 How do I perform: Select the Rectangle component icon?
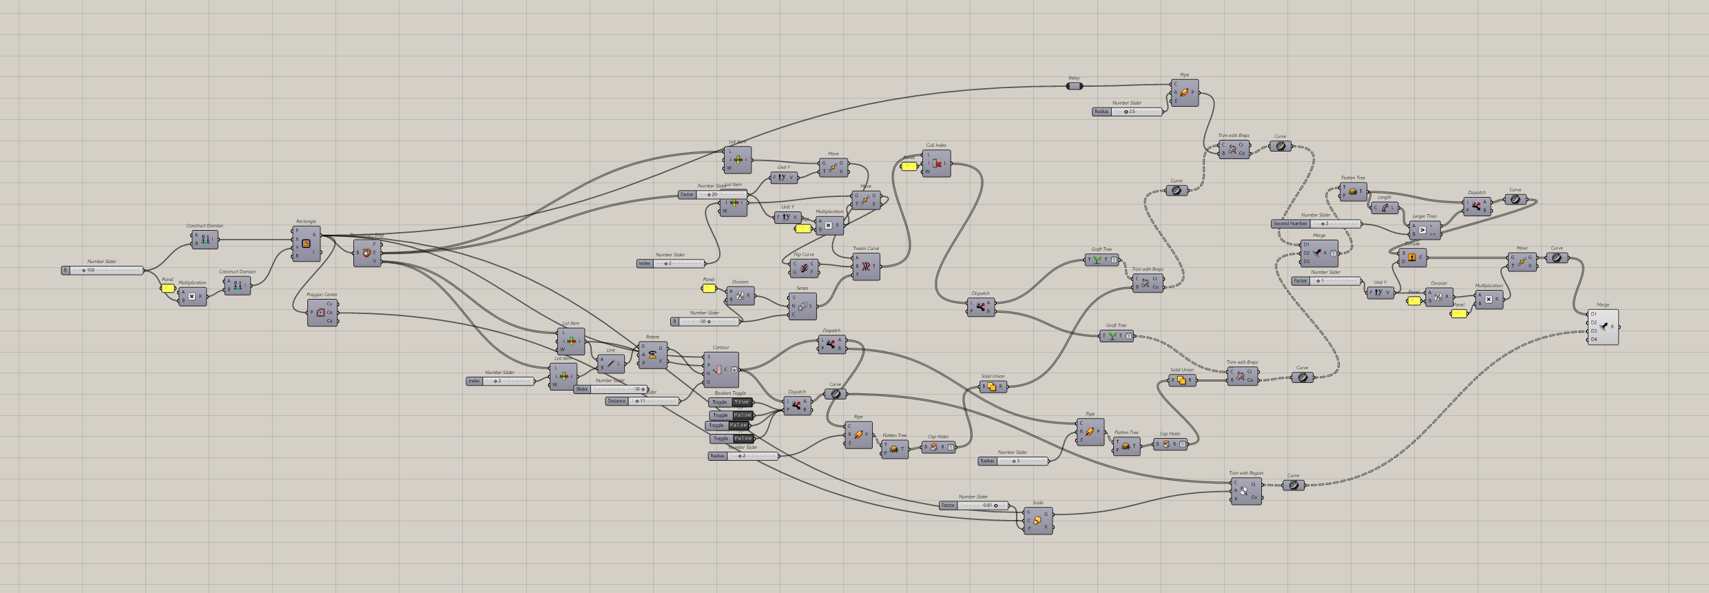pos(306,243)
